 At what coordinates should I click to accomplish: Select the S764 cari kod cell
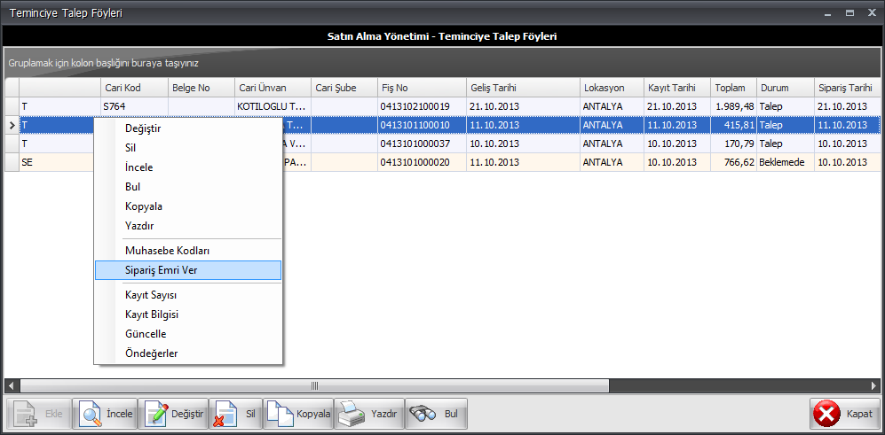coord(134,106)
